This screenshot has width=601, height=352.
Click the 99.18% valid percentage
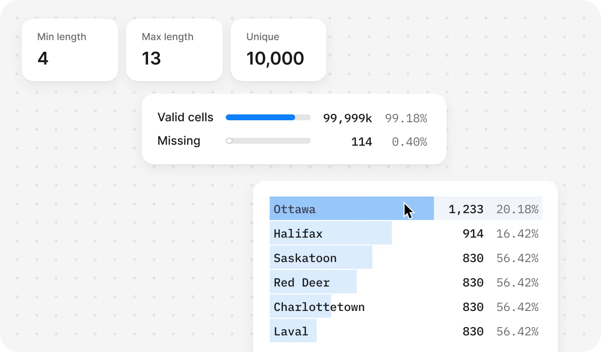point(406,118)
